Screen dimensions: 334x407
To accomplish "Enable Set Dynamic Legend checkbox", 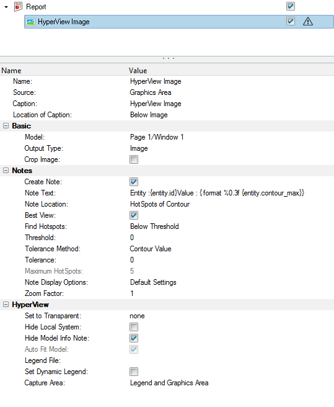I will click(x=134, y=372).
